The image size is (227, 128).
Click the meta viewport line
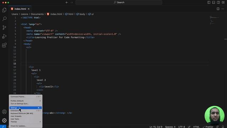point(73,34)
